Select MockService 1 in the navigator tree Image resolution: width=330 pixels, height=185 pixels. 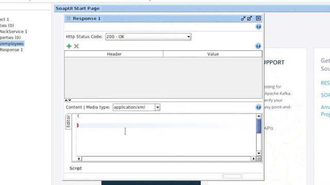pos(13,31)
